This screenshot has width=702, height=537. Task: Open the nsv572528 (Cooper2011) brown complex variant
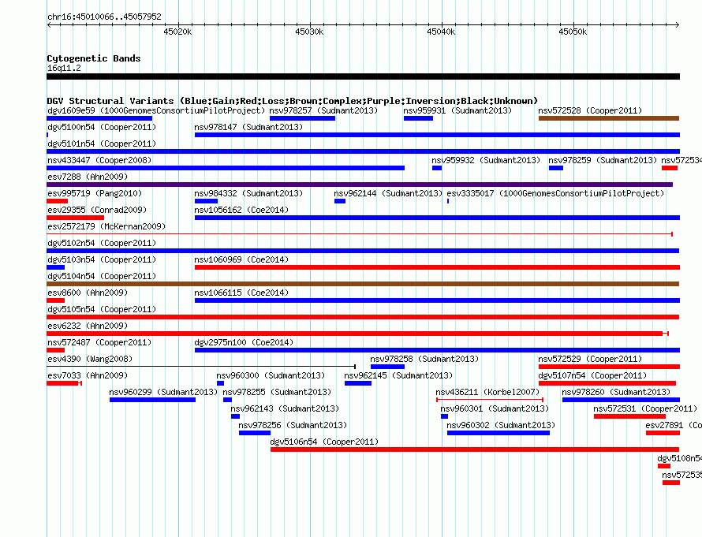click(609, 118)
